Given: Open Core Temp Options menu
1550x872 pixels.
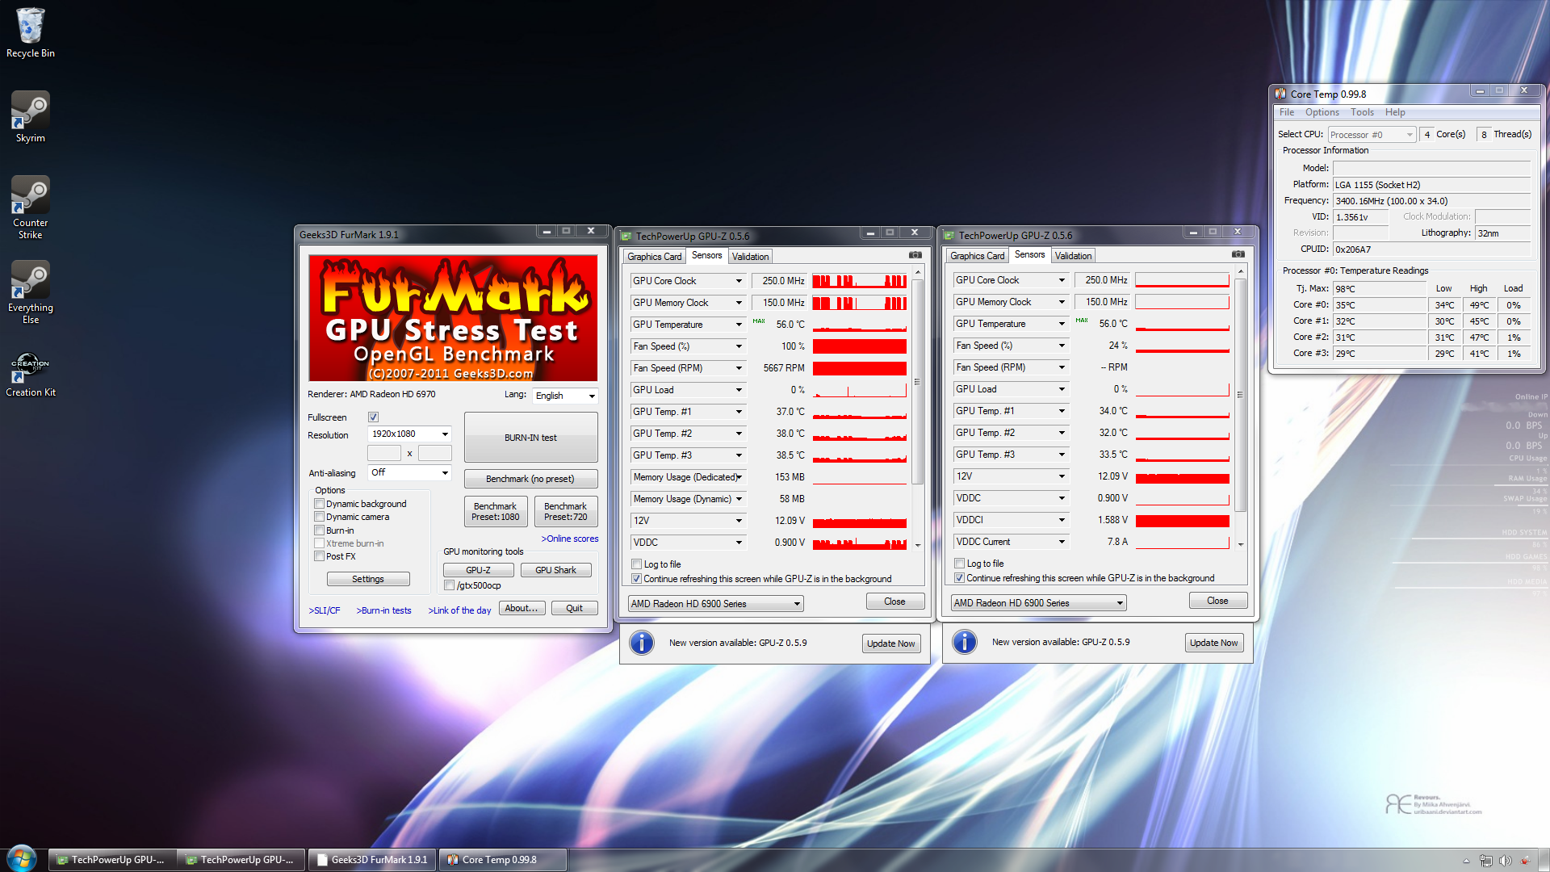Looking at the screenshot, I should point(1322,112).
